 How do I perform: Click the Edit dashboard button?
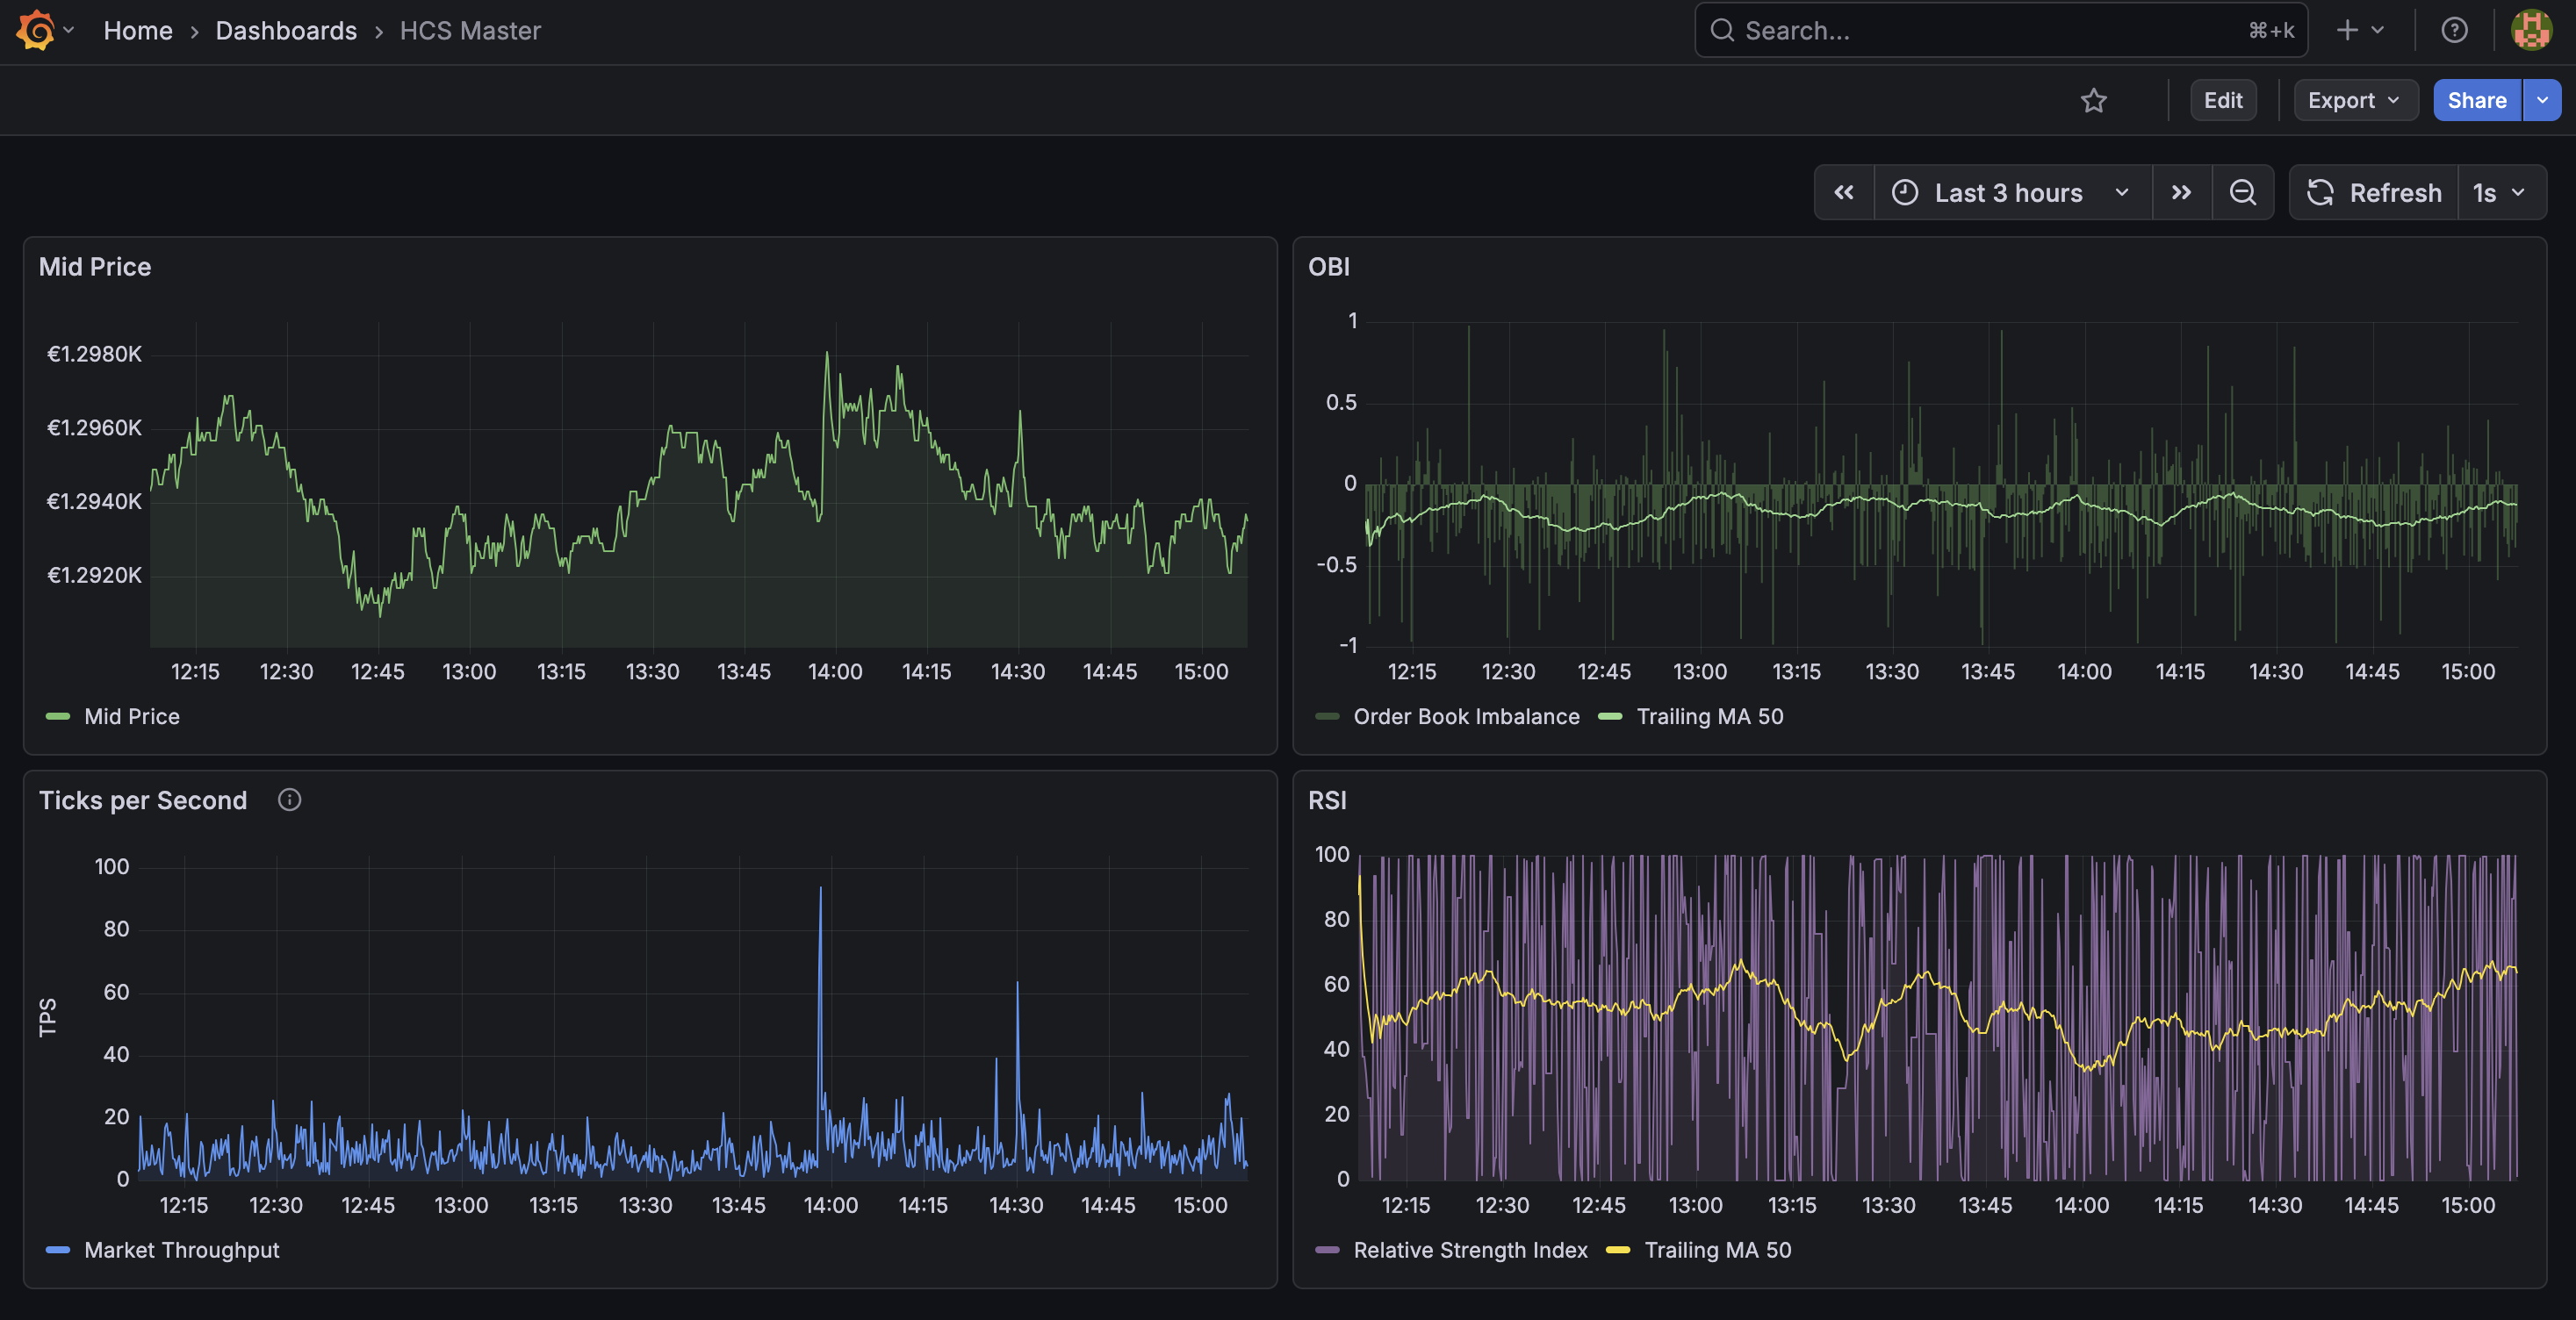(x=2222, y=101)
